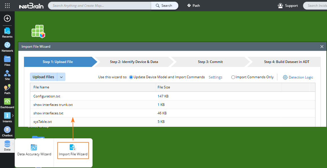The width and height of the screenshot is (327, 168).
Task: Click the Upload Files button
Action: coord(43,77)
